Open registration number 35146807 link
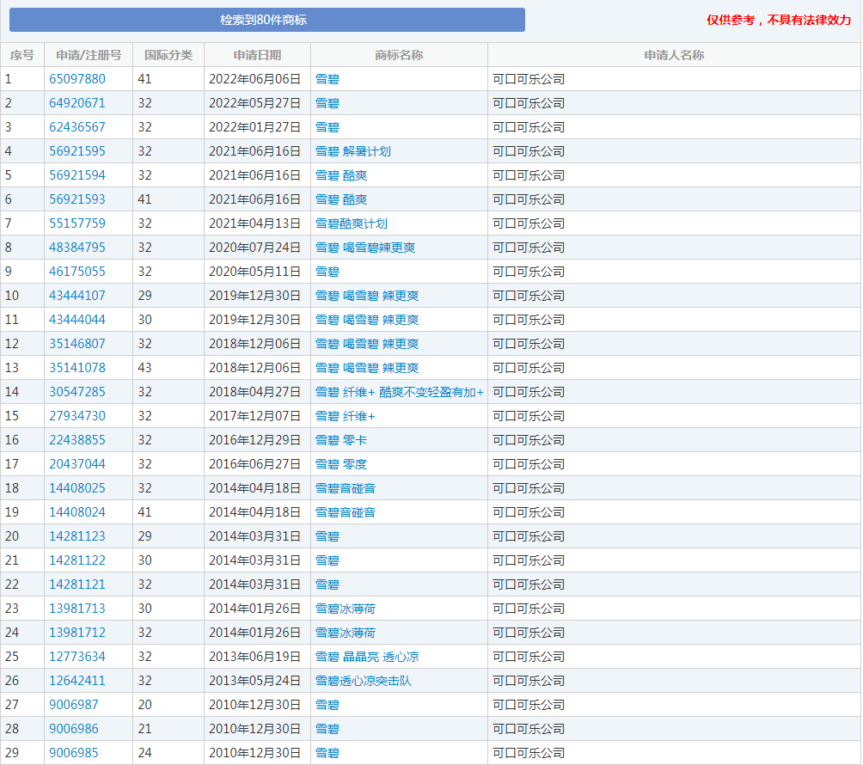The height and width of the screenshot is (765, 863). (77, 344)
